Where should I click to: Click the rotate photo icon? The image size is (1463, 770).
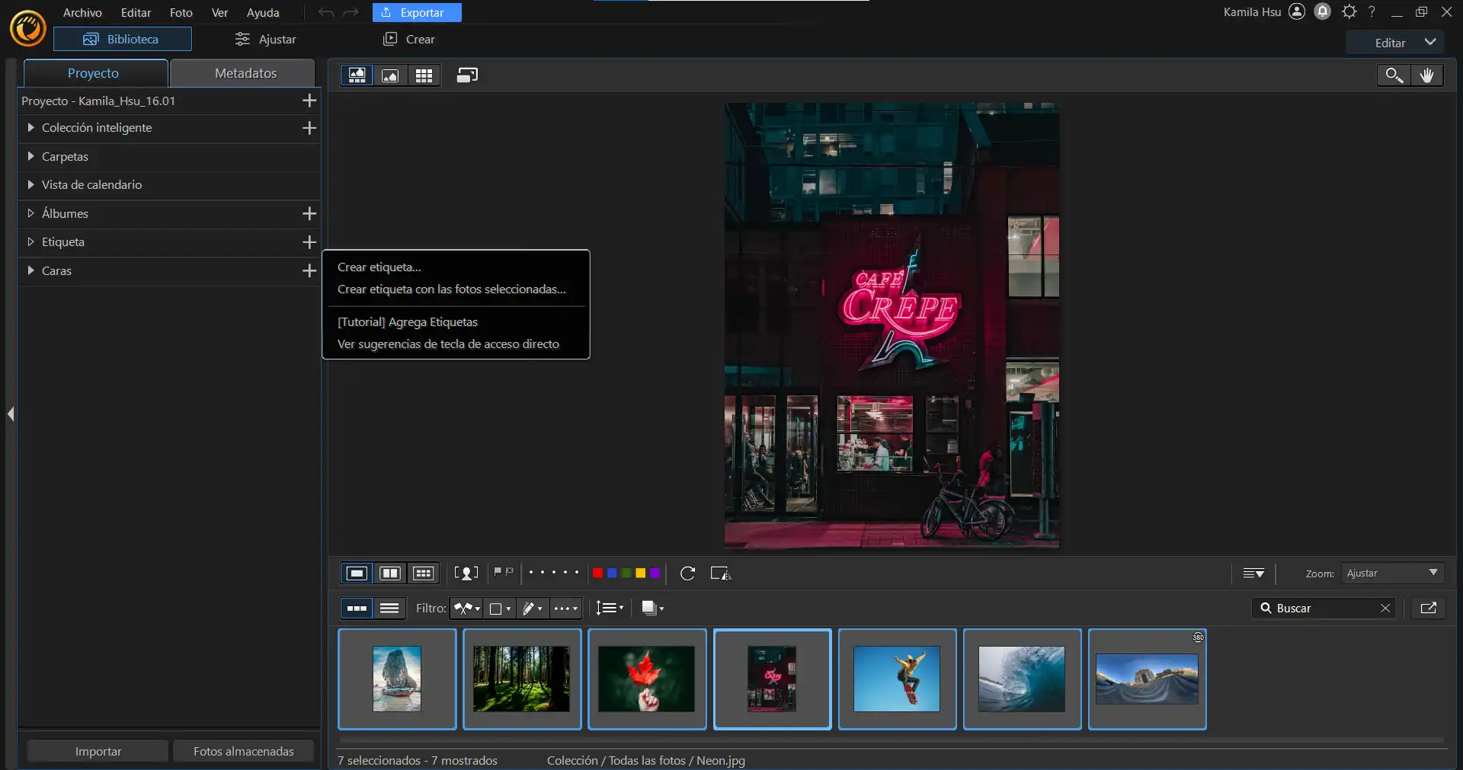coord(687,574)
